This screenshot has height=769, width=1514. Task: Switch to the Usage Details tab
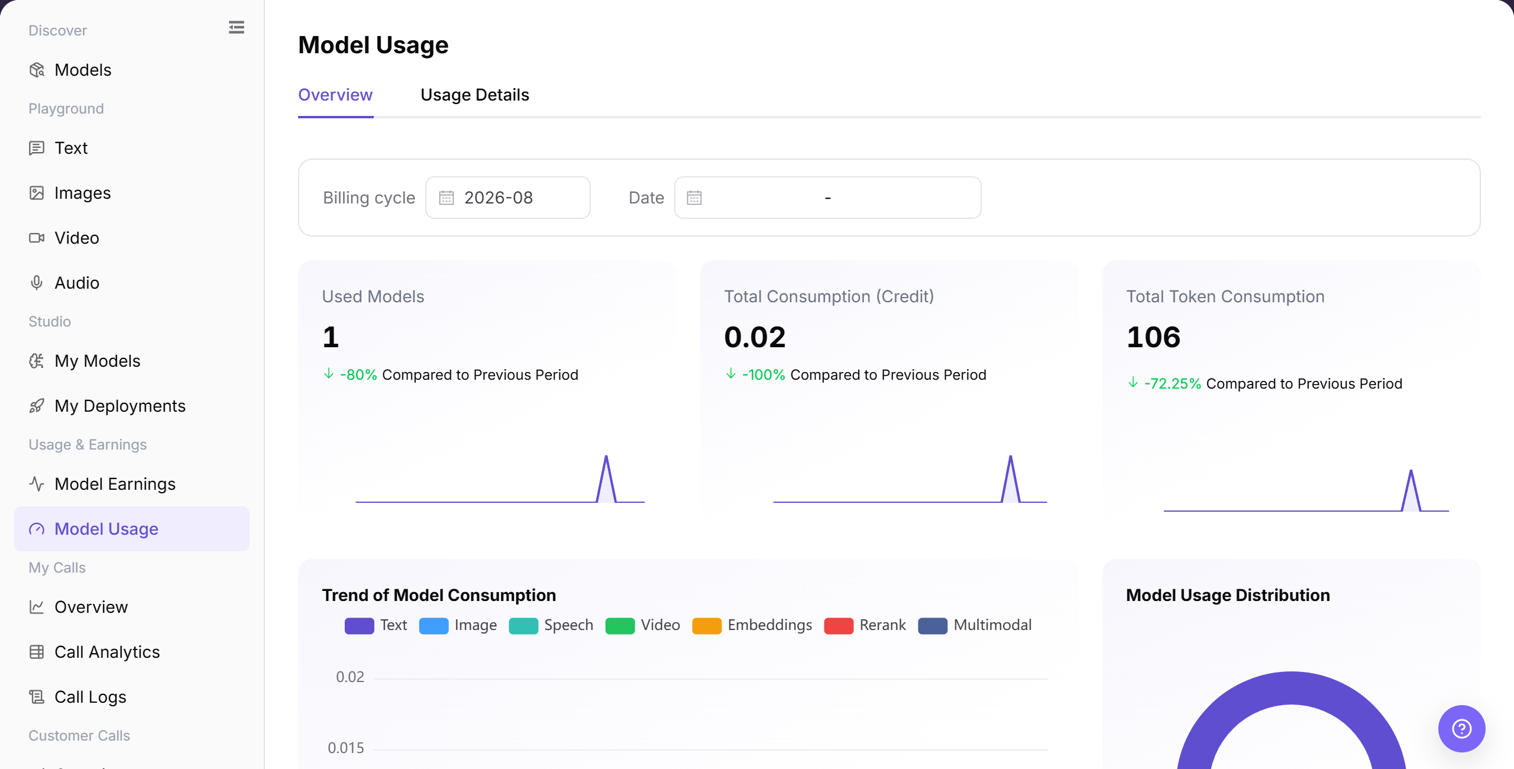tap(475, 95)
